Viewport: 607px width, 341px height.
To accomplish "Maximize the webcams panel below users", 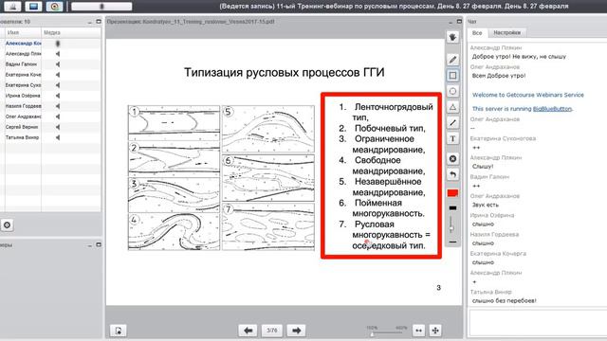I will click(99, 245).
